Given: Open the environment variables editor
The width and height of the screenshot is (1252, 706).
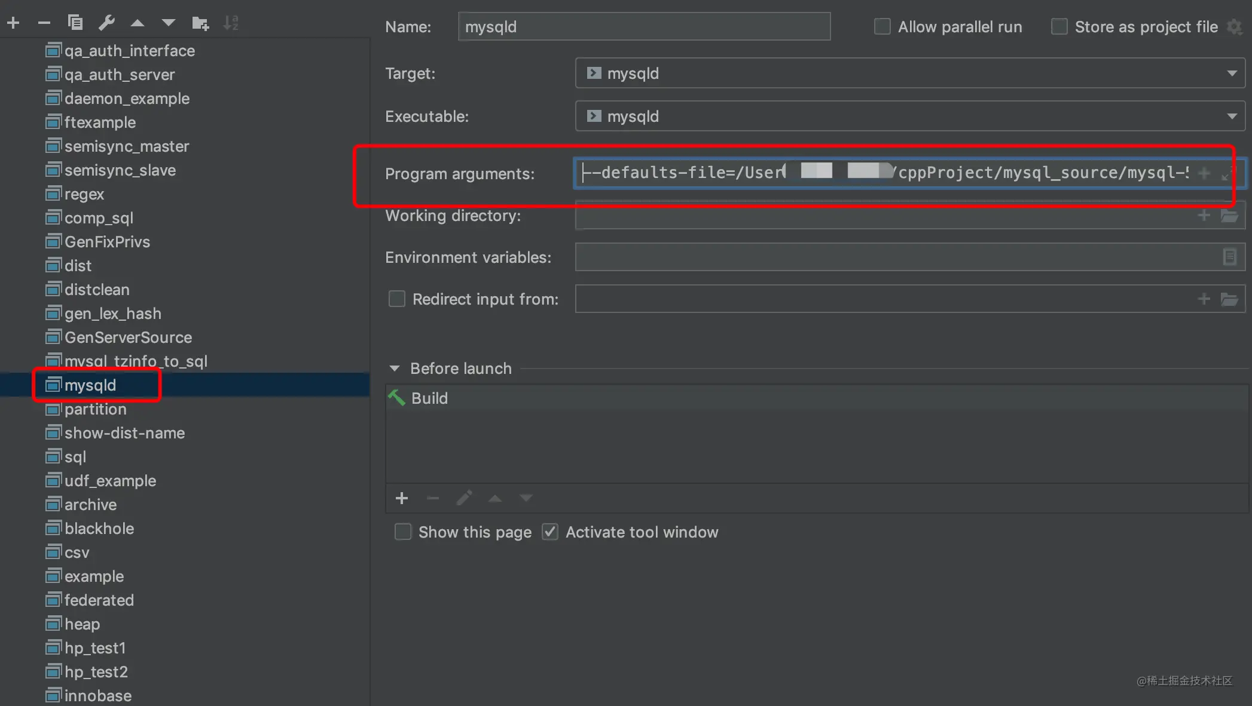Looking at the screenshot, I should (x=1229, y=257).
